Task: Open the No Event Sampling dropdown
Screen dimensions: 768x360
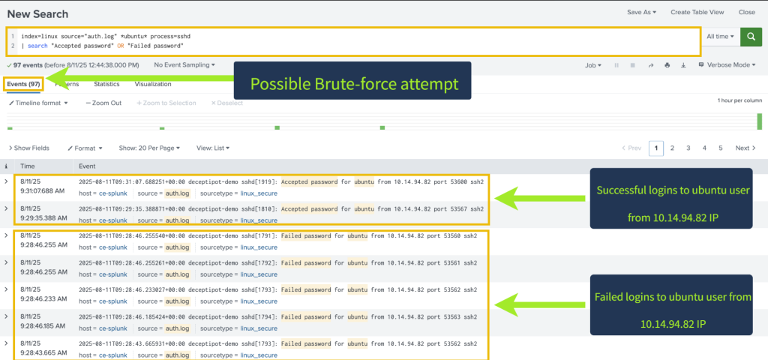Action: click(x=184, y=65)
